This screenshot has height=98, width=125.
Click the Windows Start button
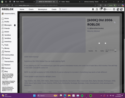point(34,95)
